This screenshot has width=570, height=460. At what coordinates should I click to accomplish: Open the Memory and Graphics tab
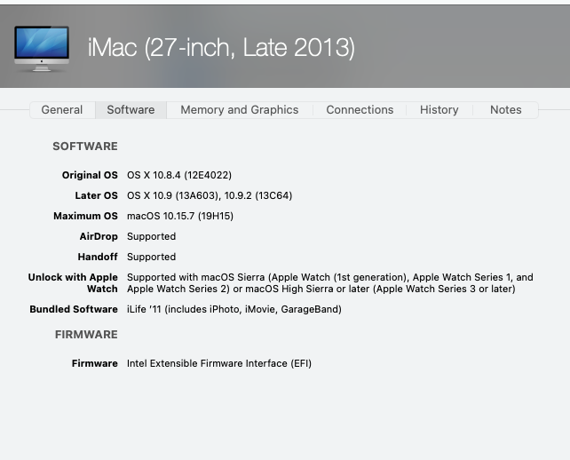(x=240, y=110)
